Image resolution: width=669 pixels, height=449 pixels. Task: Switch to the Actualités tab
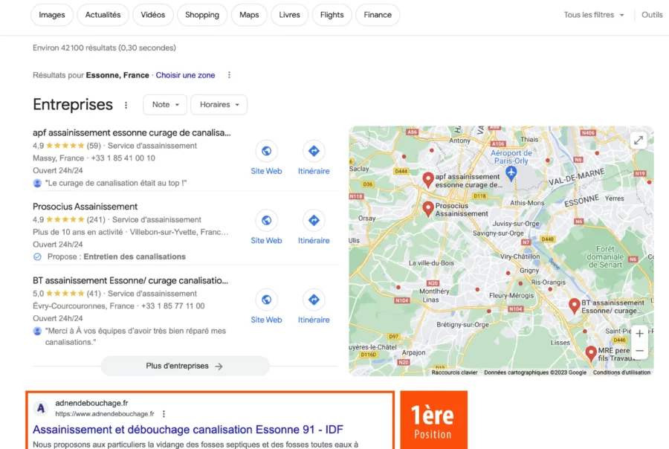pos(103,15)
